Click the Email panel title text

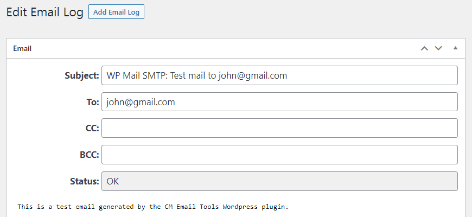point(22,48)
